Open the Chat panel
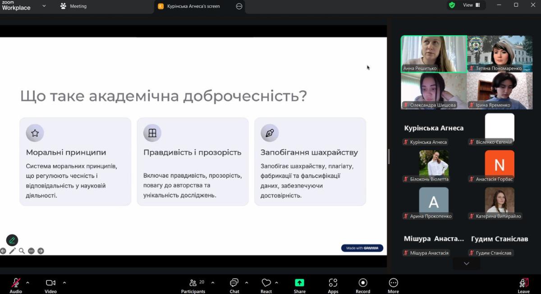Viewport: 541px width, 294px height. point(234,285)
